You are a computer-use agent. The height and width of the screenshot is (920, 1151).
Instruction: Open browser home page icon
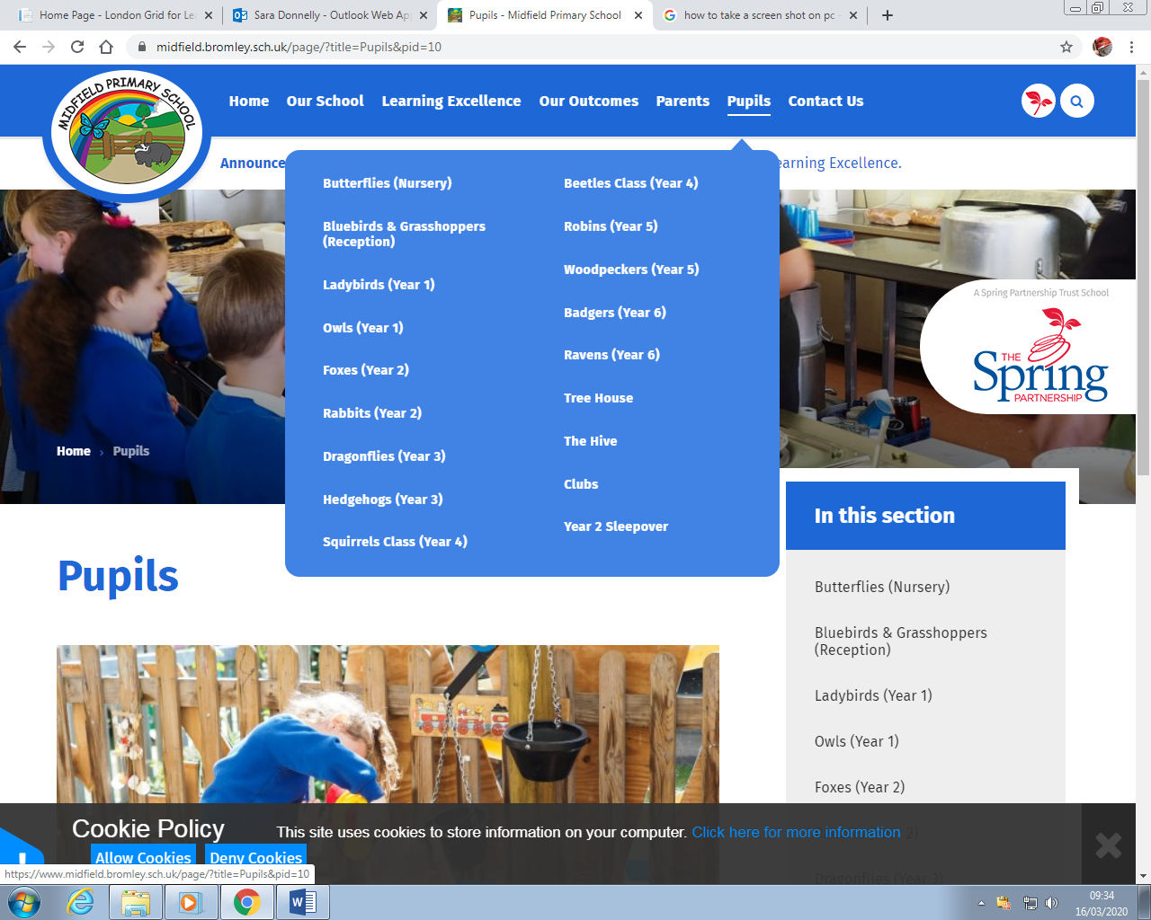(106, 47)
